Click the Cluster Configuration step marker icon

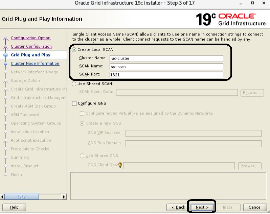click(5, 47)
